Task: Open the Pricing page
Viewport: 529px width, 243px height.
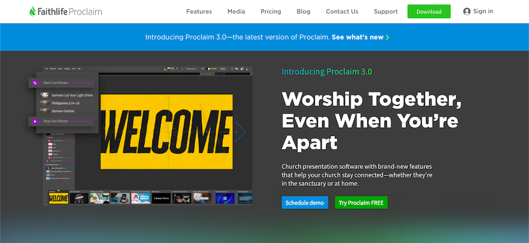Action: pos(270,12)
